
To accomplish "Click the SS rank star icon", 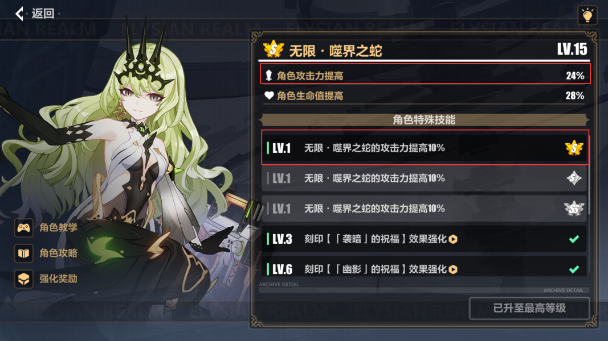I will (574, 209).
